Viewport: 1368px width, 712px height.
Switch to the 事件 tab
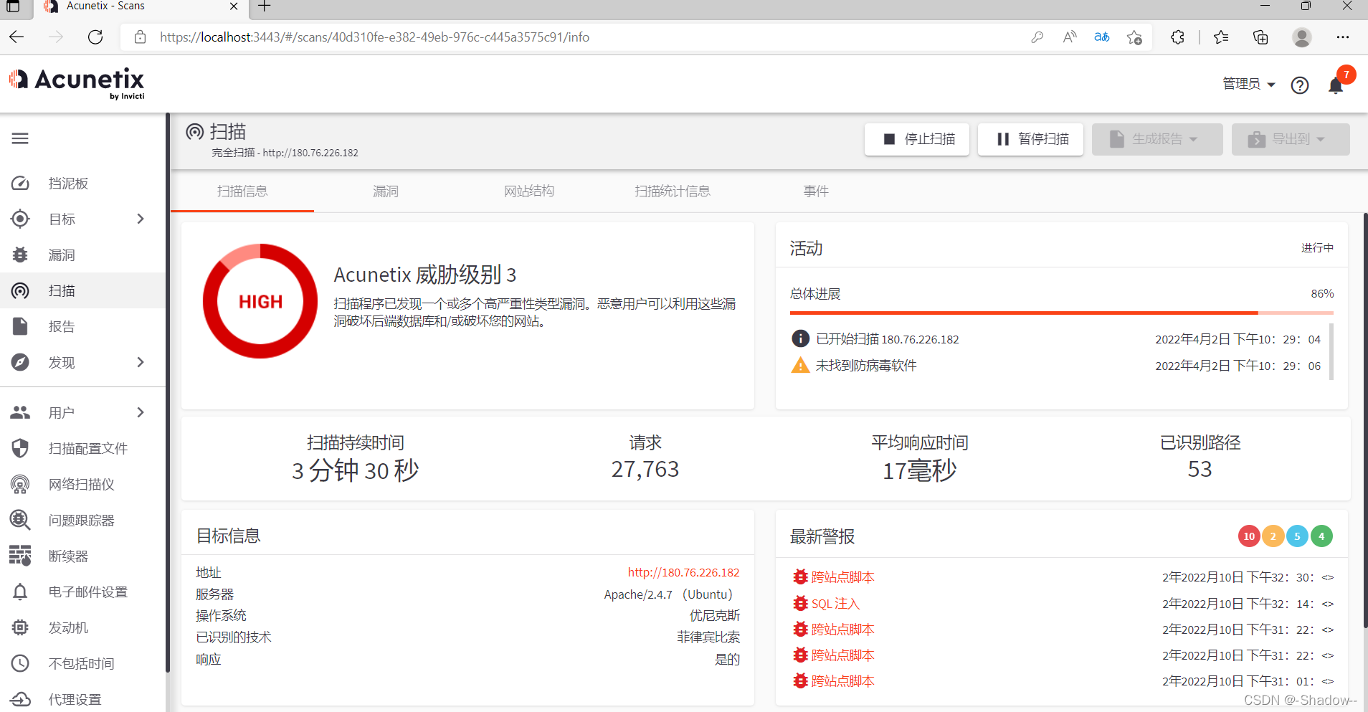click(816, 191)
